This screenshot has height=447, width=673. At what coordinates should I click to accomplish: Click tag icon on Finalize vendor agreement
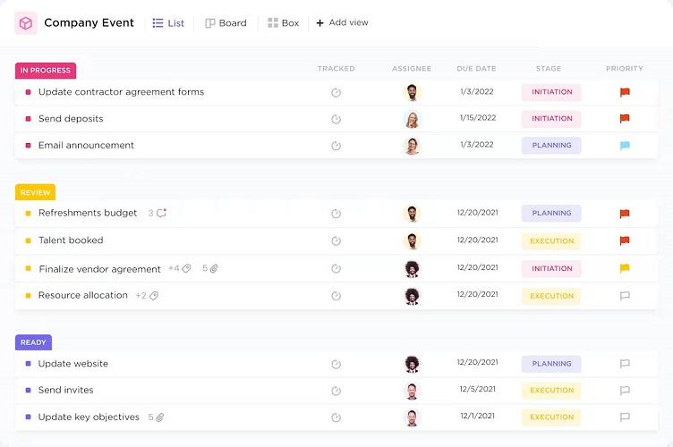pos(186,269)
